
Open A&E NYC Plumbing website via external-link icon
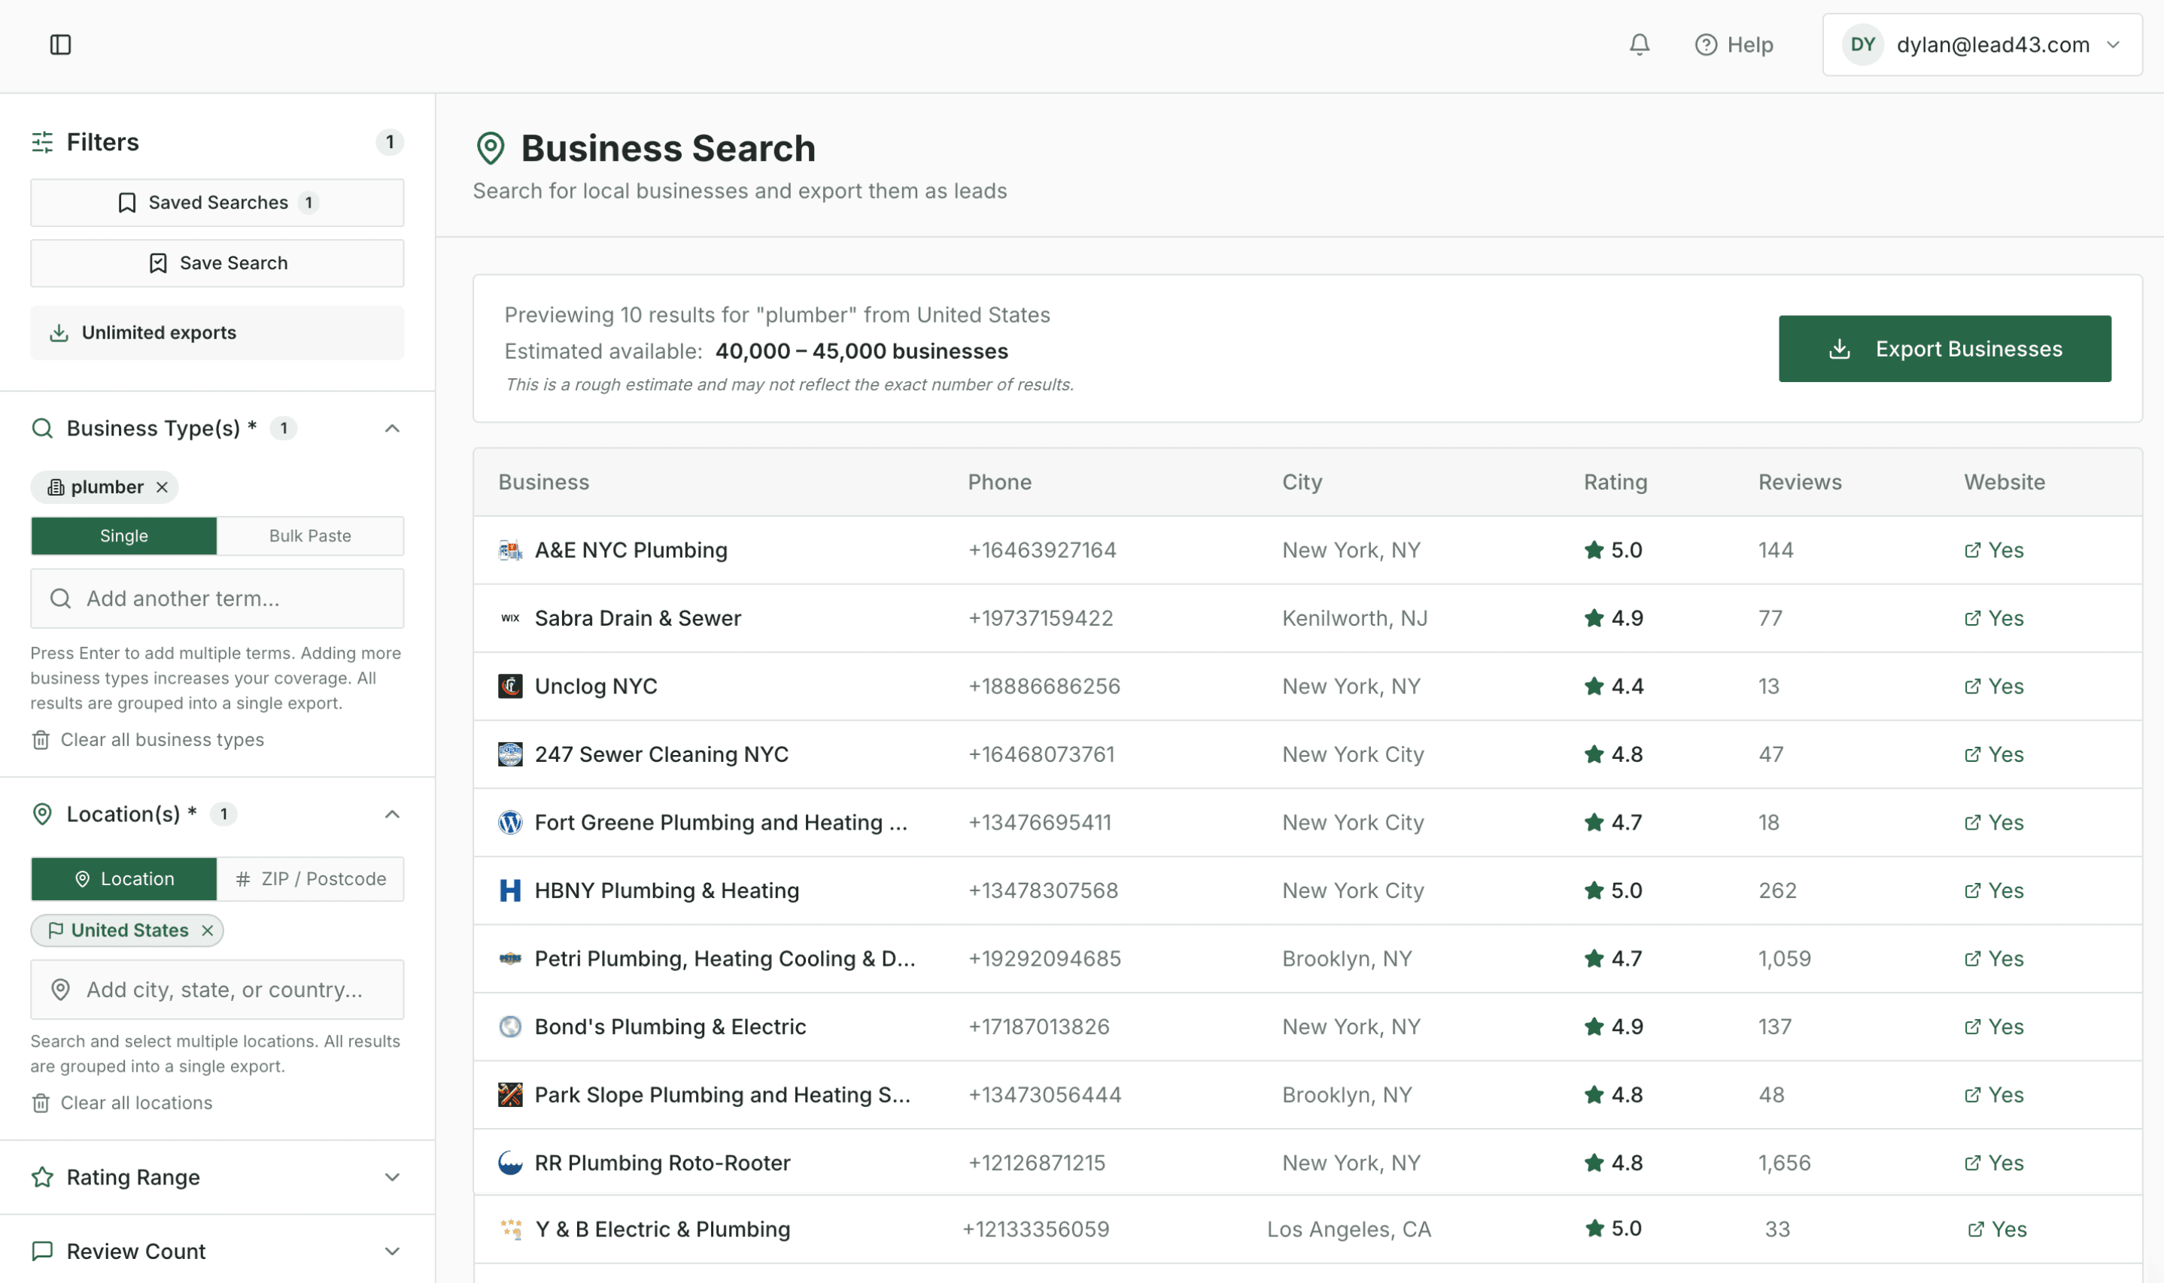[x=1973, y=550]
